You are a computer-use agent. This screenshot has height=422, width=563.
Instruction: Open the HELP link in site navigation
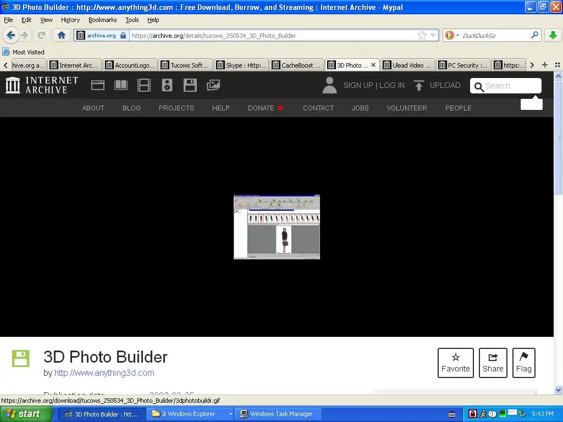point(221,108)
